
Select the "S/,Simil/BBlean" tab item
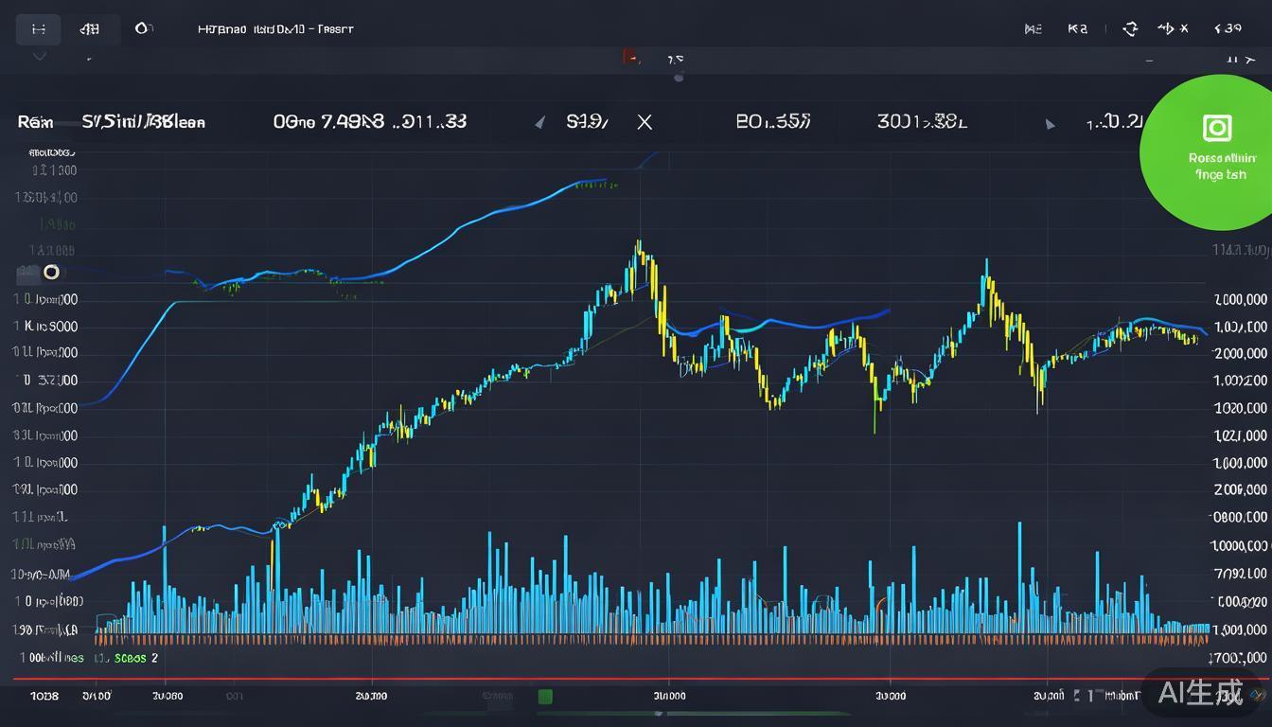(x=143, y=122)
